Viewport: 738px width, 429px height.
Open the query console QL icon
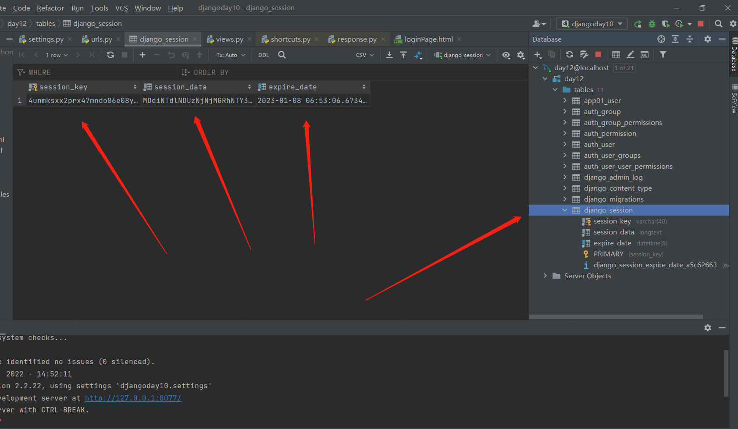click(x=645, y=54)
